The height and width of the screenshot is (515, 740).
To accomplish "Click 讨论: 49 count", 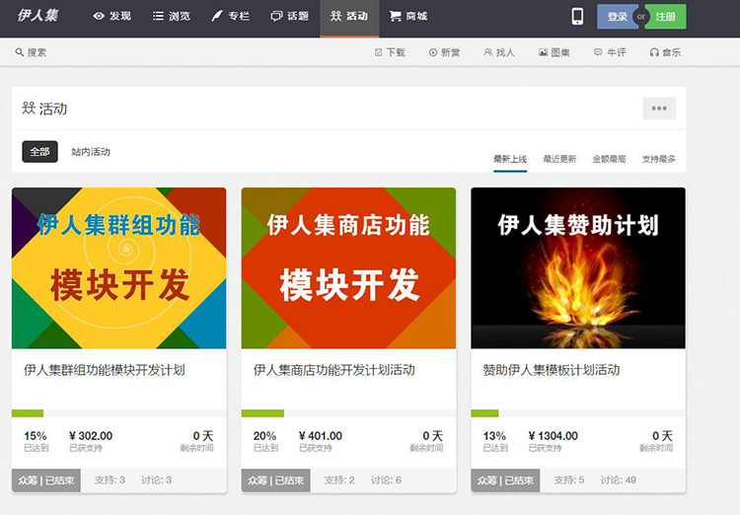I will point(619,480).
